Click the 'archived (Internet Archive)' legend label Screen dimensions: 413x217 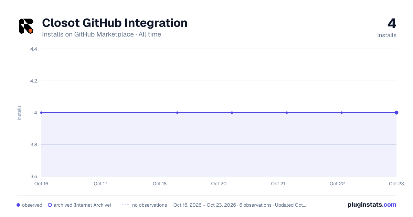82,205
